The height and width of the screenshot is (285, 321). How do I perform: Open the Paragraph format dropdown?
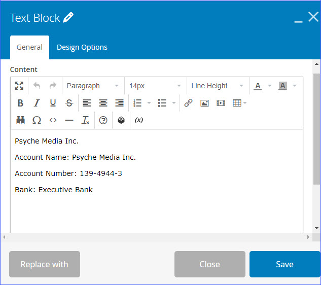(93, 86)
